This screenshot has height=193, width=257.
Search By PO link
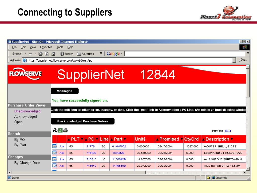[19, 140]
